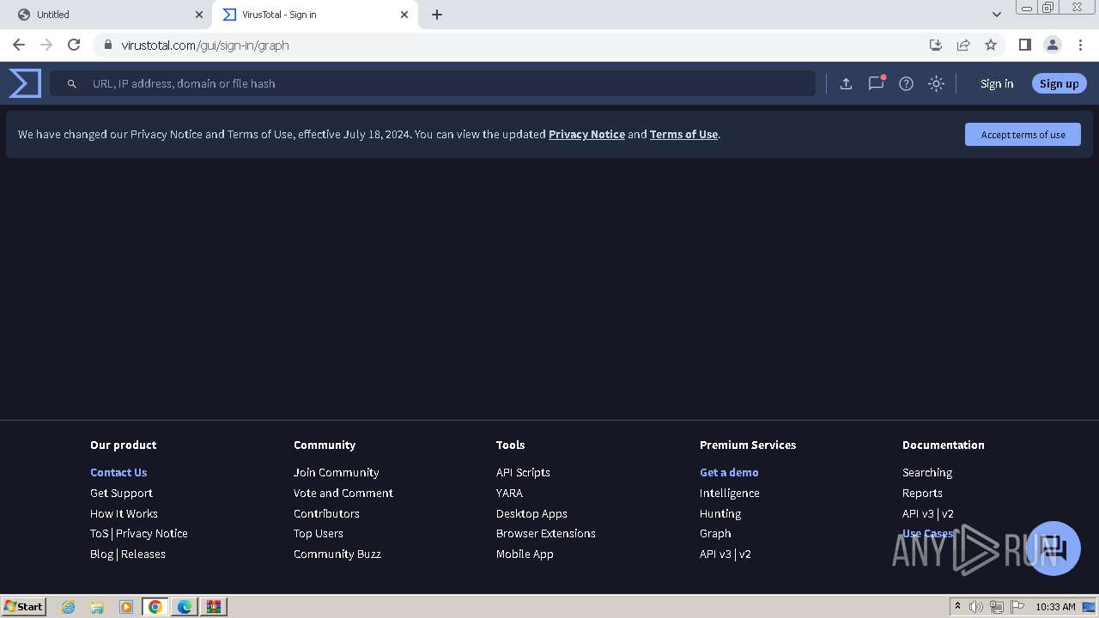Select the VirusTotal - Sign in tab
The image size is (1099, 618).
(315, 15)
